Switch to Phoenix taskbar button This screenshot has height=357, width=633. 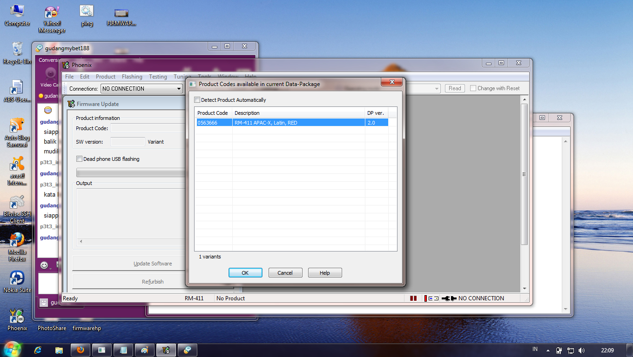pos(166,350)
